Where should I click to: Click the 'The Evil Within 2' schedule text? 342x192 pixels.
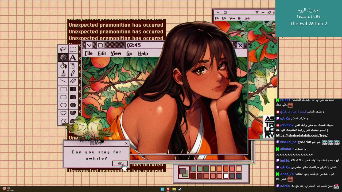309,24
